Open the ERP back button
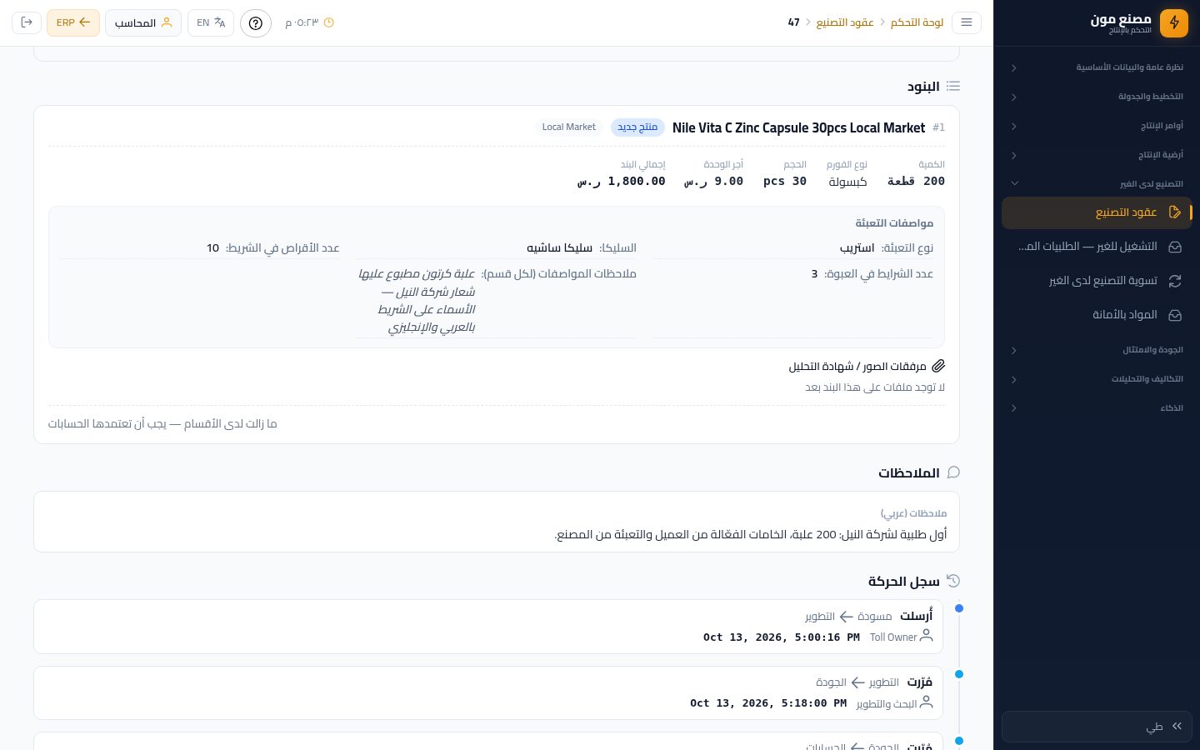 coord(73,22)
